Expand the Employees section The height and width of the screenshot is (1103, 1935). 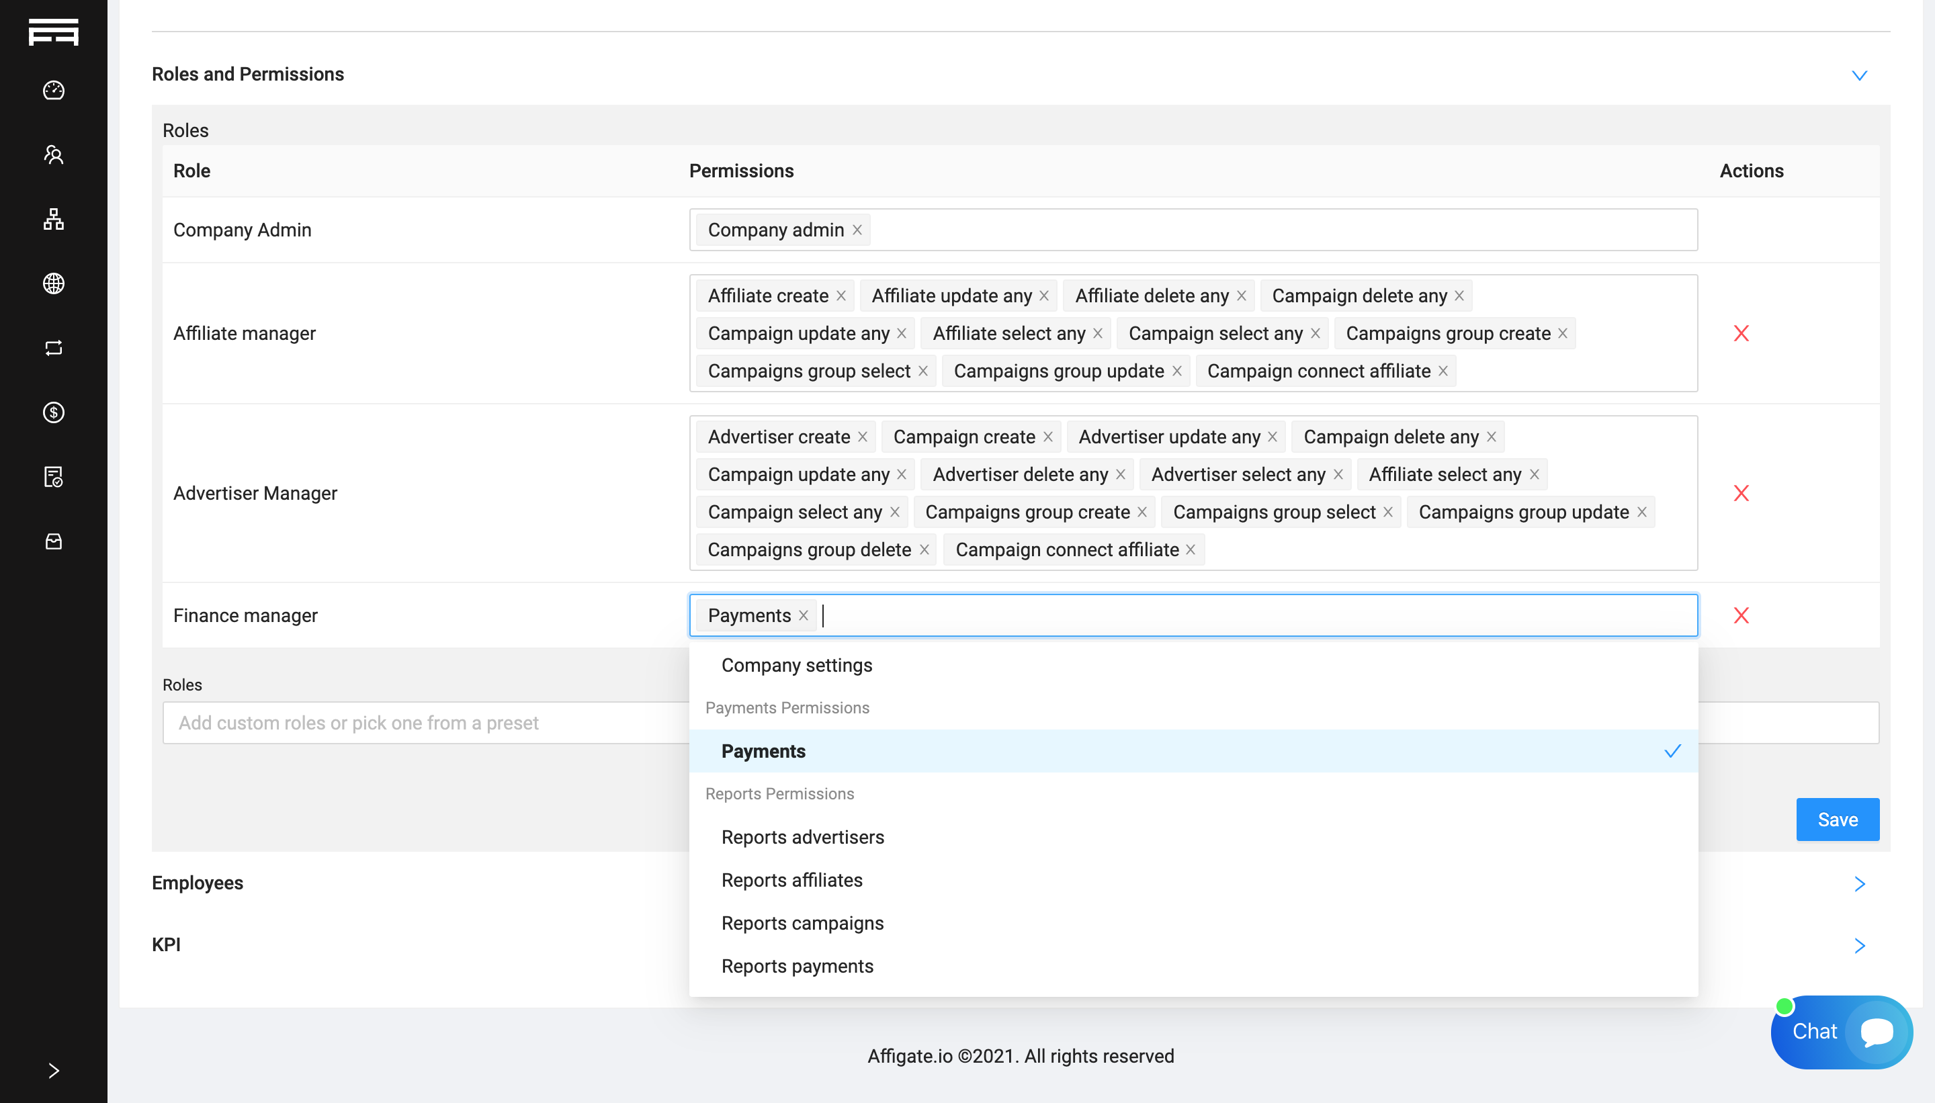pos(1858,883)
